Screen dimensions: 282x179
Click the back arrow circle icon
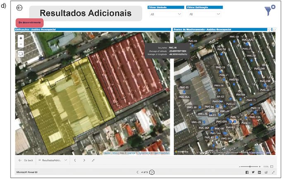(x=19, y=8)
